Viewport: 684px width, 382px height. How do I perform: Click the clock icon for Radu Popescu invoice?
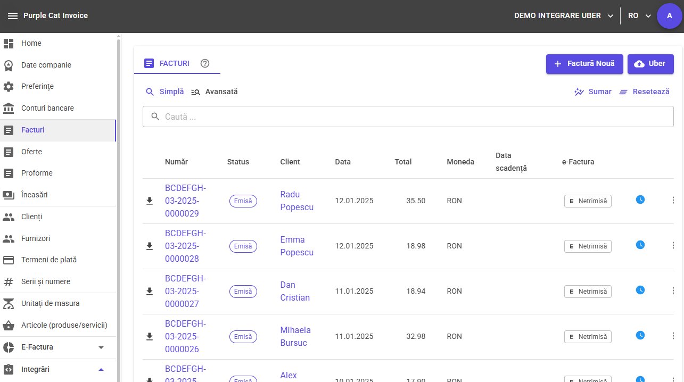[640, 200]
